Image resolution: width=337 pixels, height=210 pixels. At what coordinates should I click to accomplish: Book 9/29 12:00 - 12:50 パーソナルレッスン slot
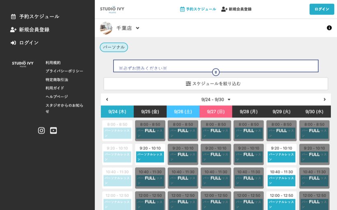282,201
